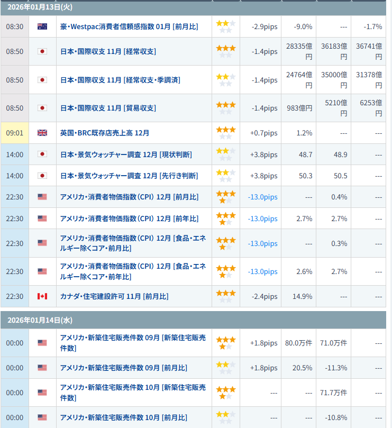Open 日本・国際収支 11月 [経常収支] link
The width and height of the screenshot is (392, 428).
click(x=108, y=51)
